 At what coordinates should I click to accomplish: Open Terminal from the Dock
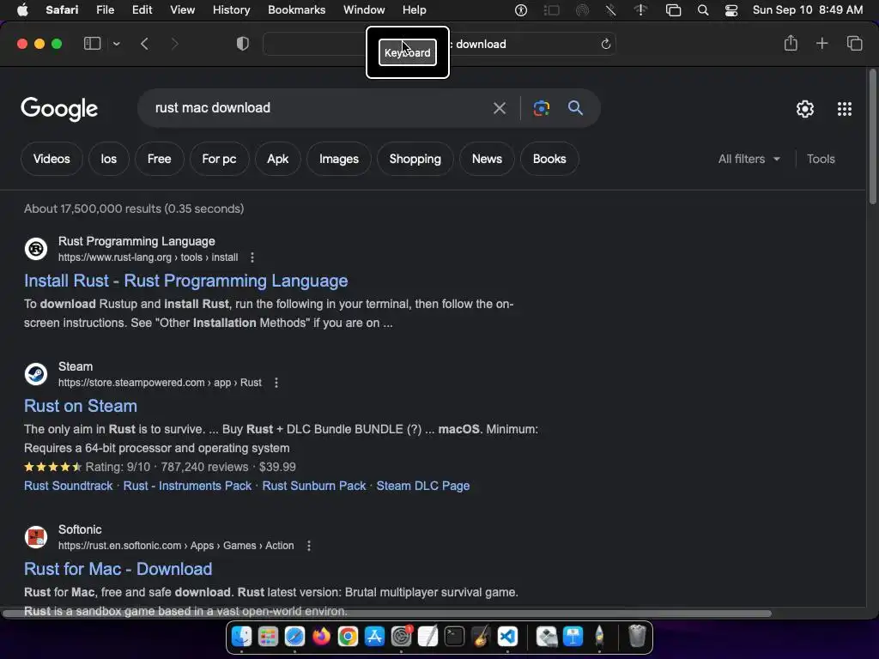tap(454, 637)
